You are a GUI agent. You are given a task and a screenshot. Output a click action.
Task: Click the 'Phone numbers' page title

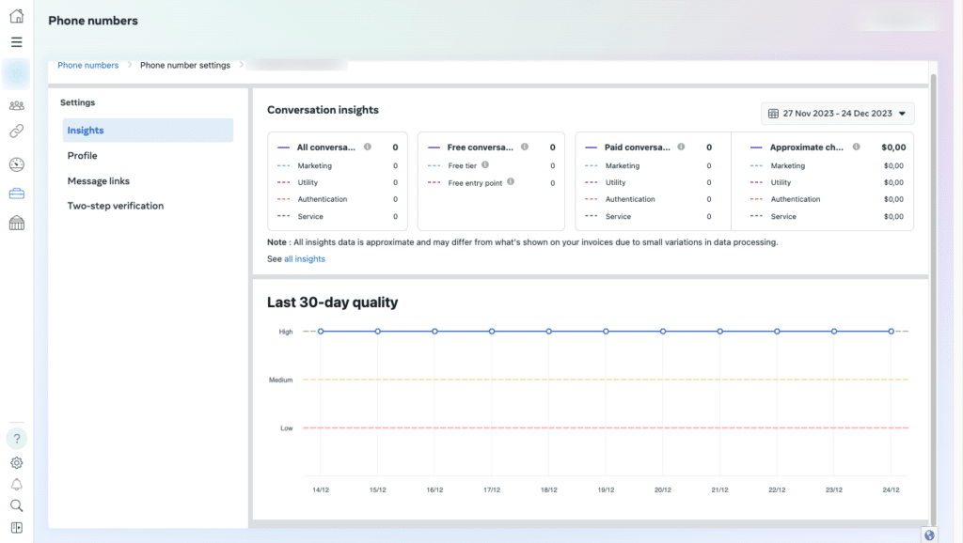(93, 21)
